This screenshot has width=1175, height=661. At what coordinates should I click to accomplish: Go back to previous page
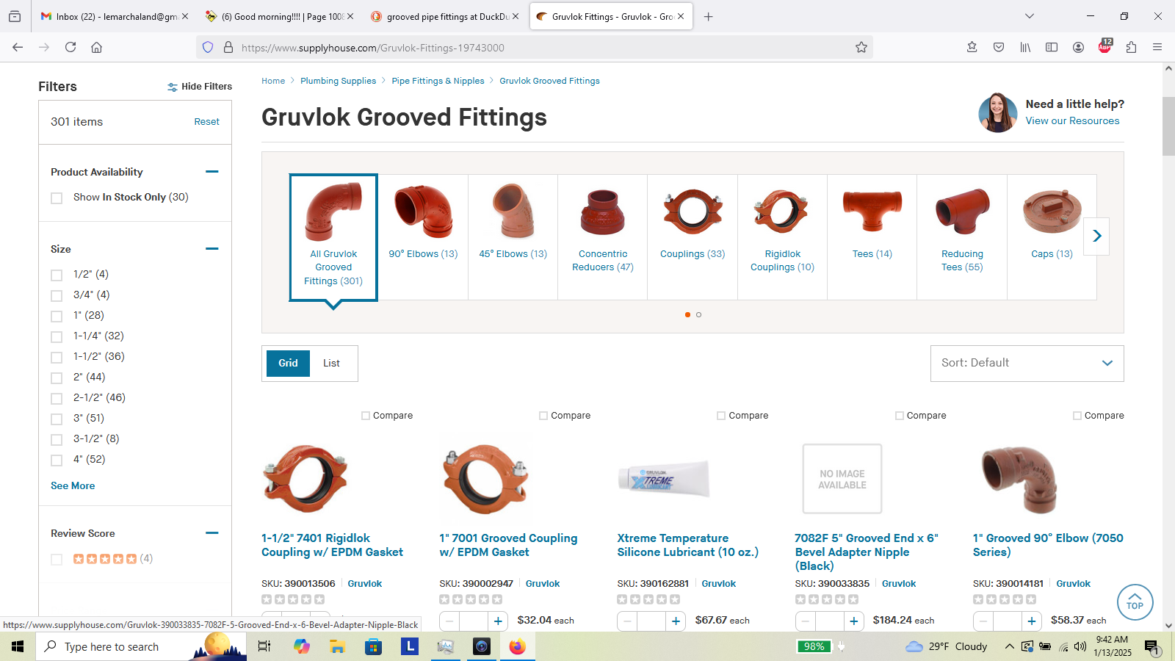point(18,47)
